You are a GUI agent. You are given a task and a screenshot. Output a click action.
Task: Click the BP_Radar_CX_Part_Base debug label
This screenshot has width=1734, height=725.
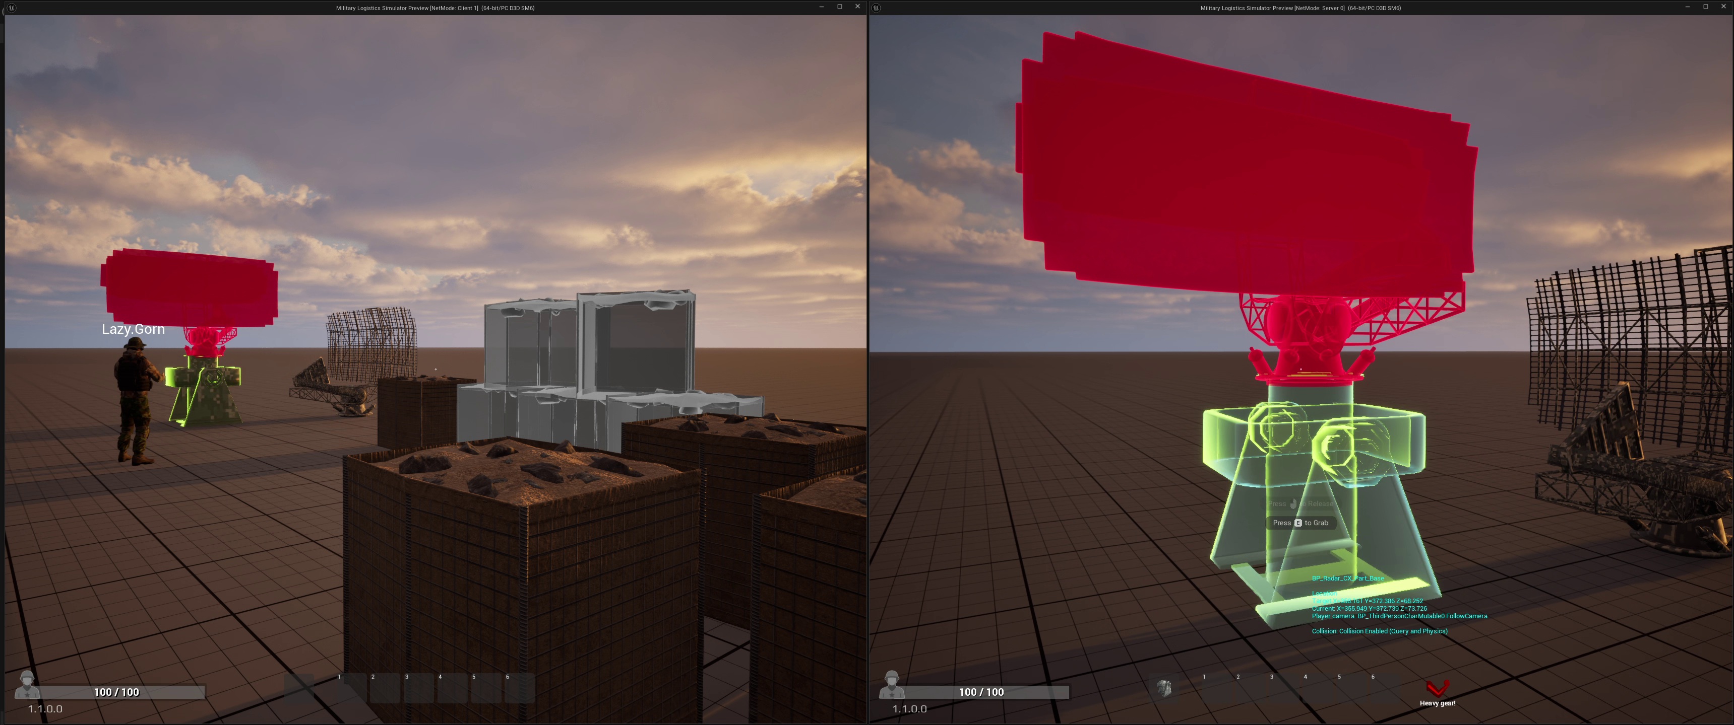tap(1347, 577)
